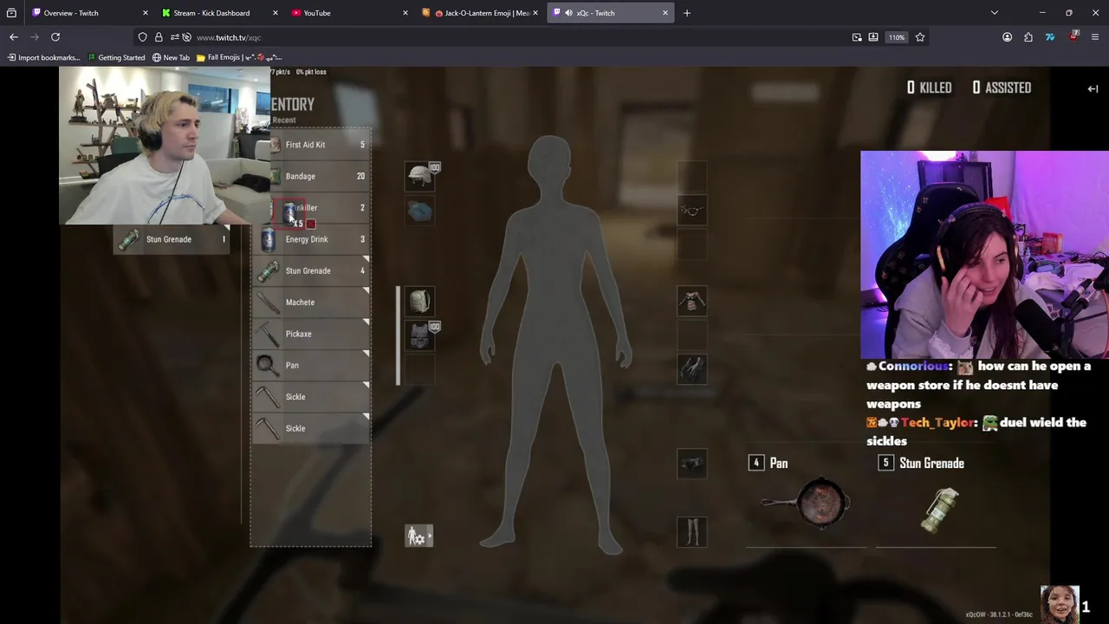Select the Machete inventory item
Viewport: 1109px width, 624px height.
pos(312,302)
